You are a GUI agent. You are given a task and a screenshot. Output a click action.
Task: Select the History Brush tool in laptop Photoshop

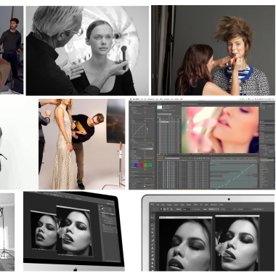pos(153,252)
